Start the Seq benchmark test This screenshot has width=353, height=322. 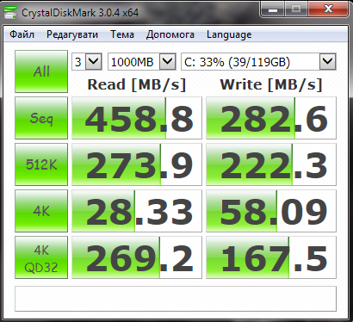(x=41, y=118)
